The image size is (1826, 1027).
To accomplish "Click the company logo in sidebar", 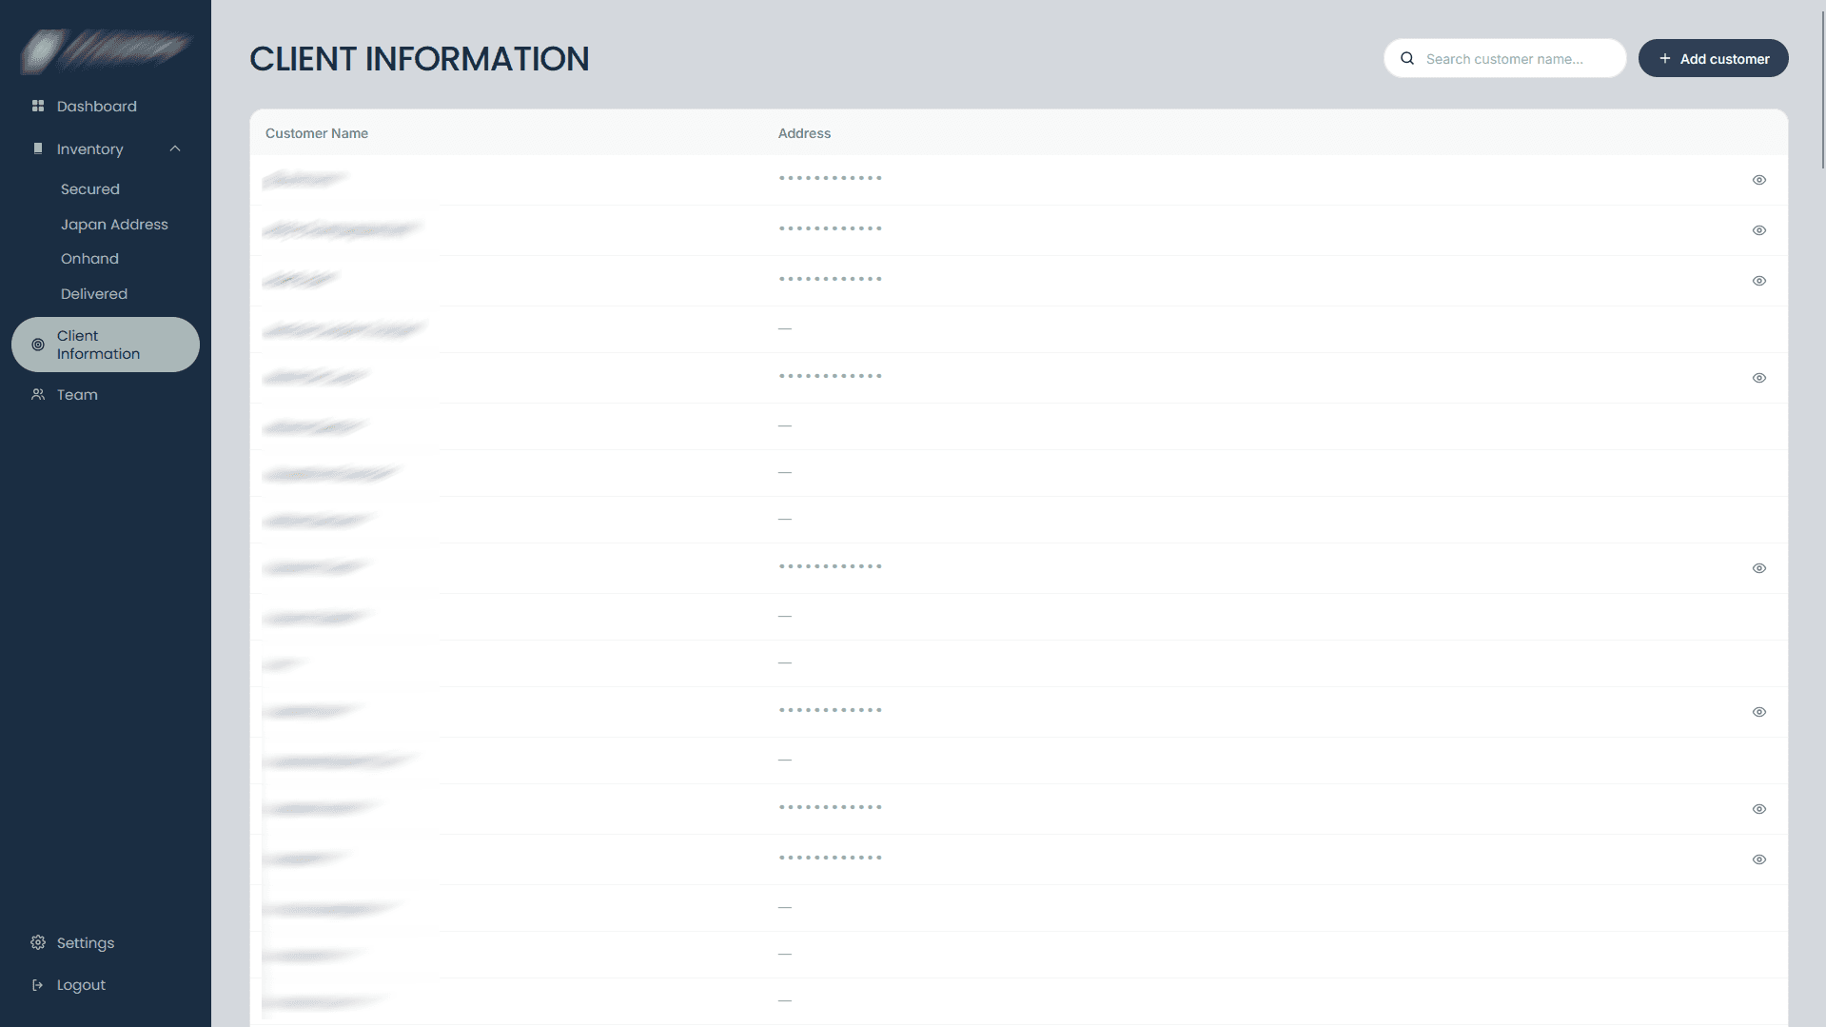I will point(106,50).
